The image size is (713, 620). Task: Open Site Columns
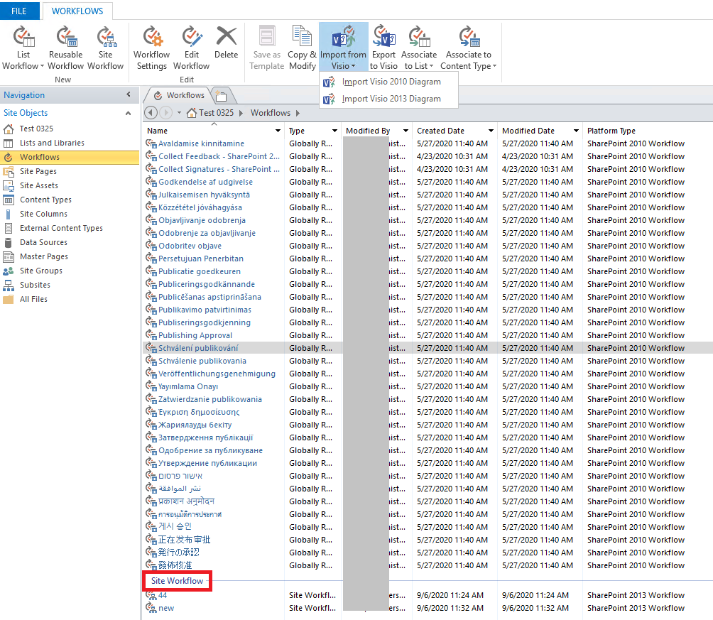pos(43,214)
